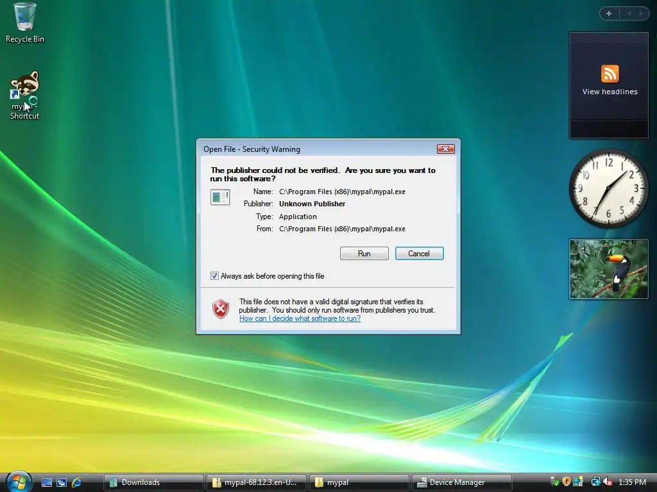Click the red shield warning icon
The height and width of the screenshot is (492, 657).
pos(221,309)
